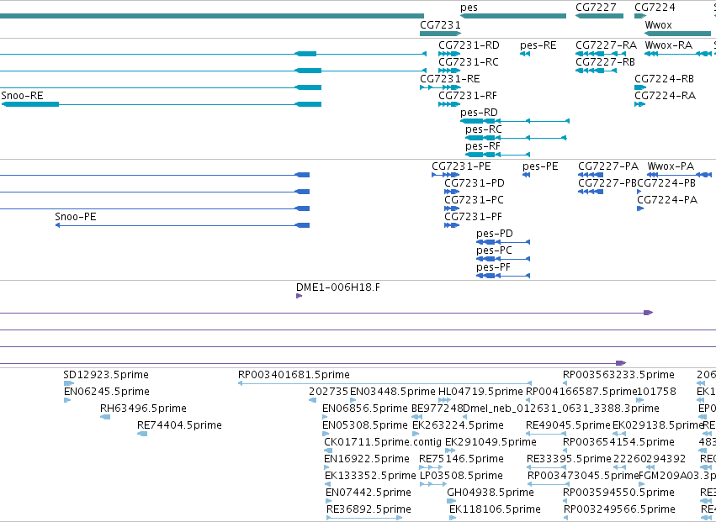Select protein label pes-PD
716x522 pixels.
[495, 234]
